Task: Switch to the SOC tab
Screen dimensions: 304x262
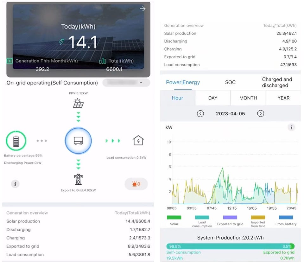Action: pos(230,82)
